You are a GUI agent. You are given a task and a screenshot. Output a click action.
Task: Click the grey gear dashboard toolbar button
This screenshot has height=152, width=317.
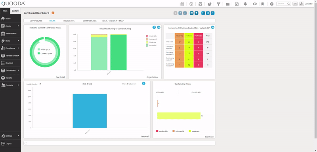(x=175, y=13)
